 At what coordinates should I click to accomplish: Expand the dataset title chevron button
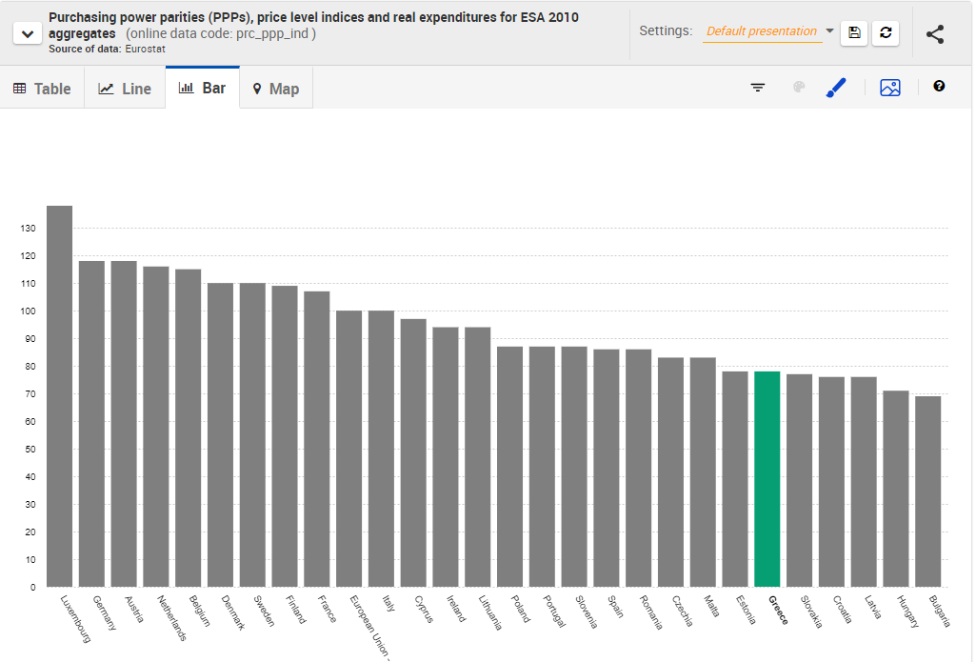[28, 33]
